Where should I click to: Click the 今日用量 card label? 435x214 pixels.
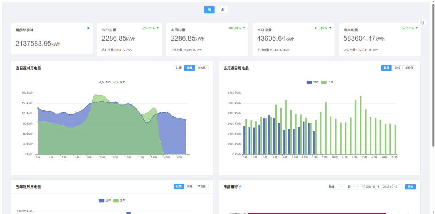coord(109,30)
